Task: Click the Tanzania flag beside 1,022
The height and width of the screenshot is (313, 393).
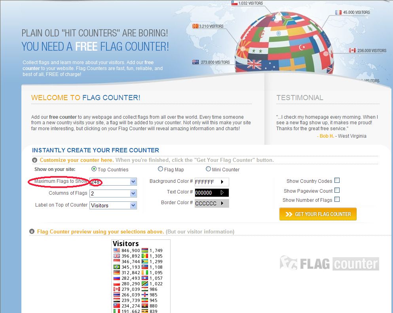Action: [144, 283]
